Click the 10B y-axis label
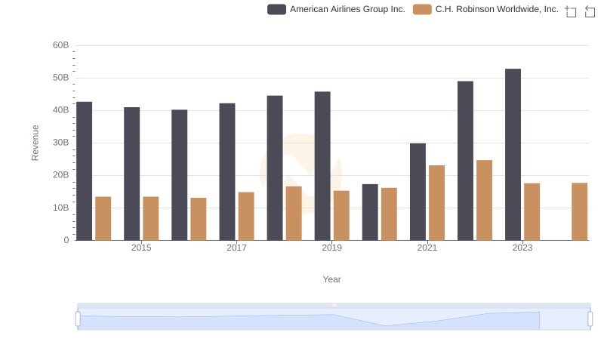 tap(61, 208)
